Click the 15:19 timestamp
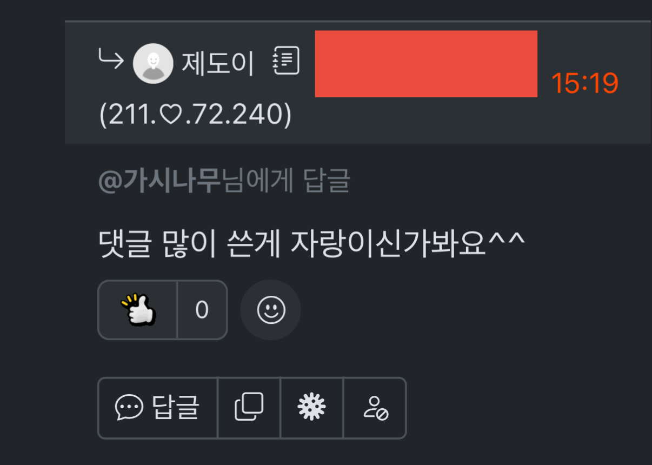Screen dimensions: 652x465 tap(584, 83)
